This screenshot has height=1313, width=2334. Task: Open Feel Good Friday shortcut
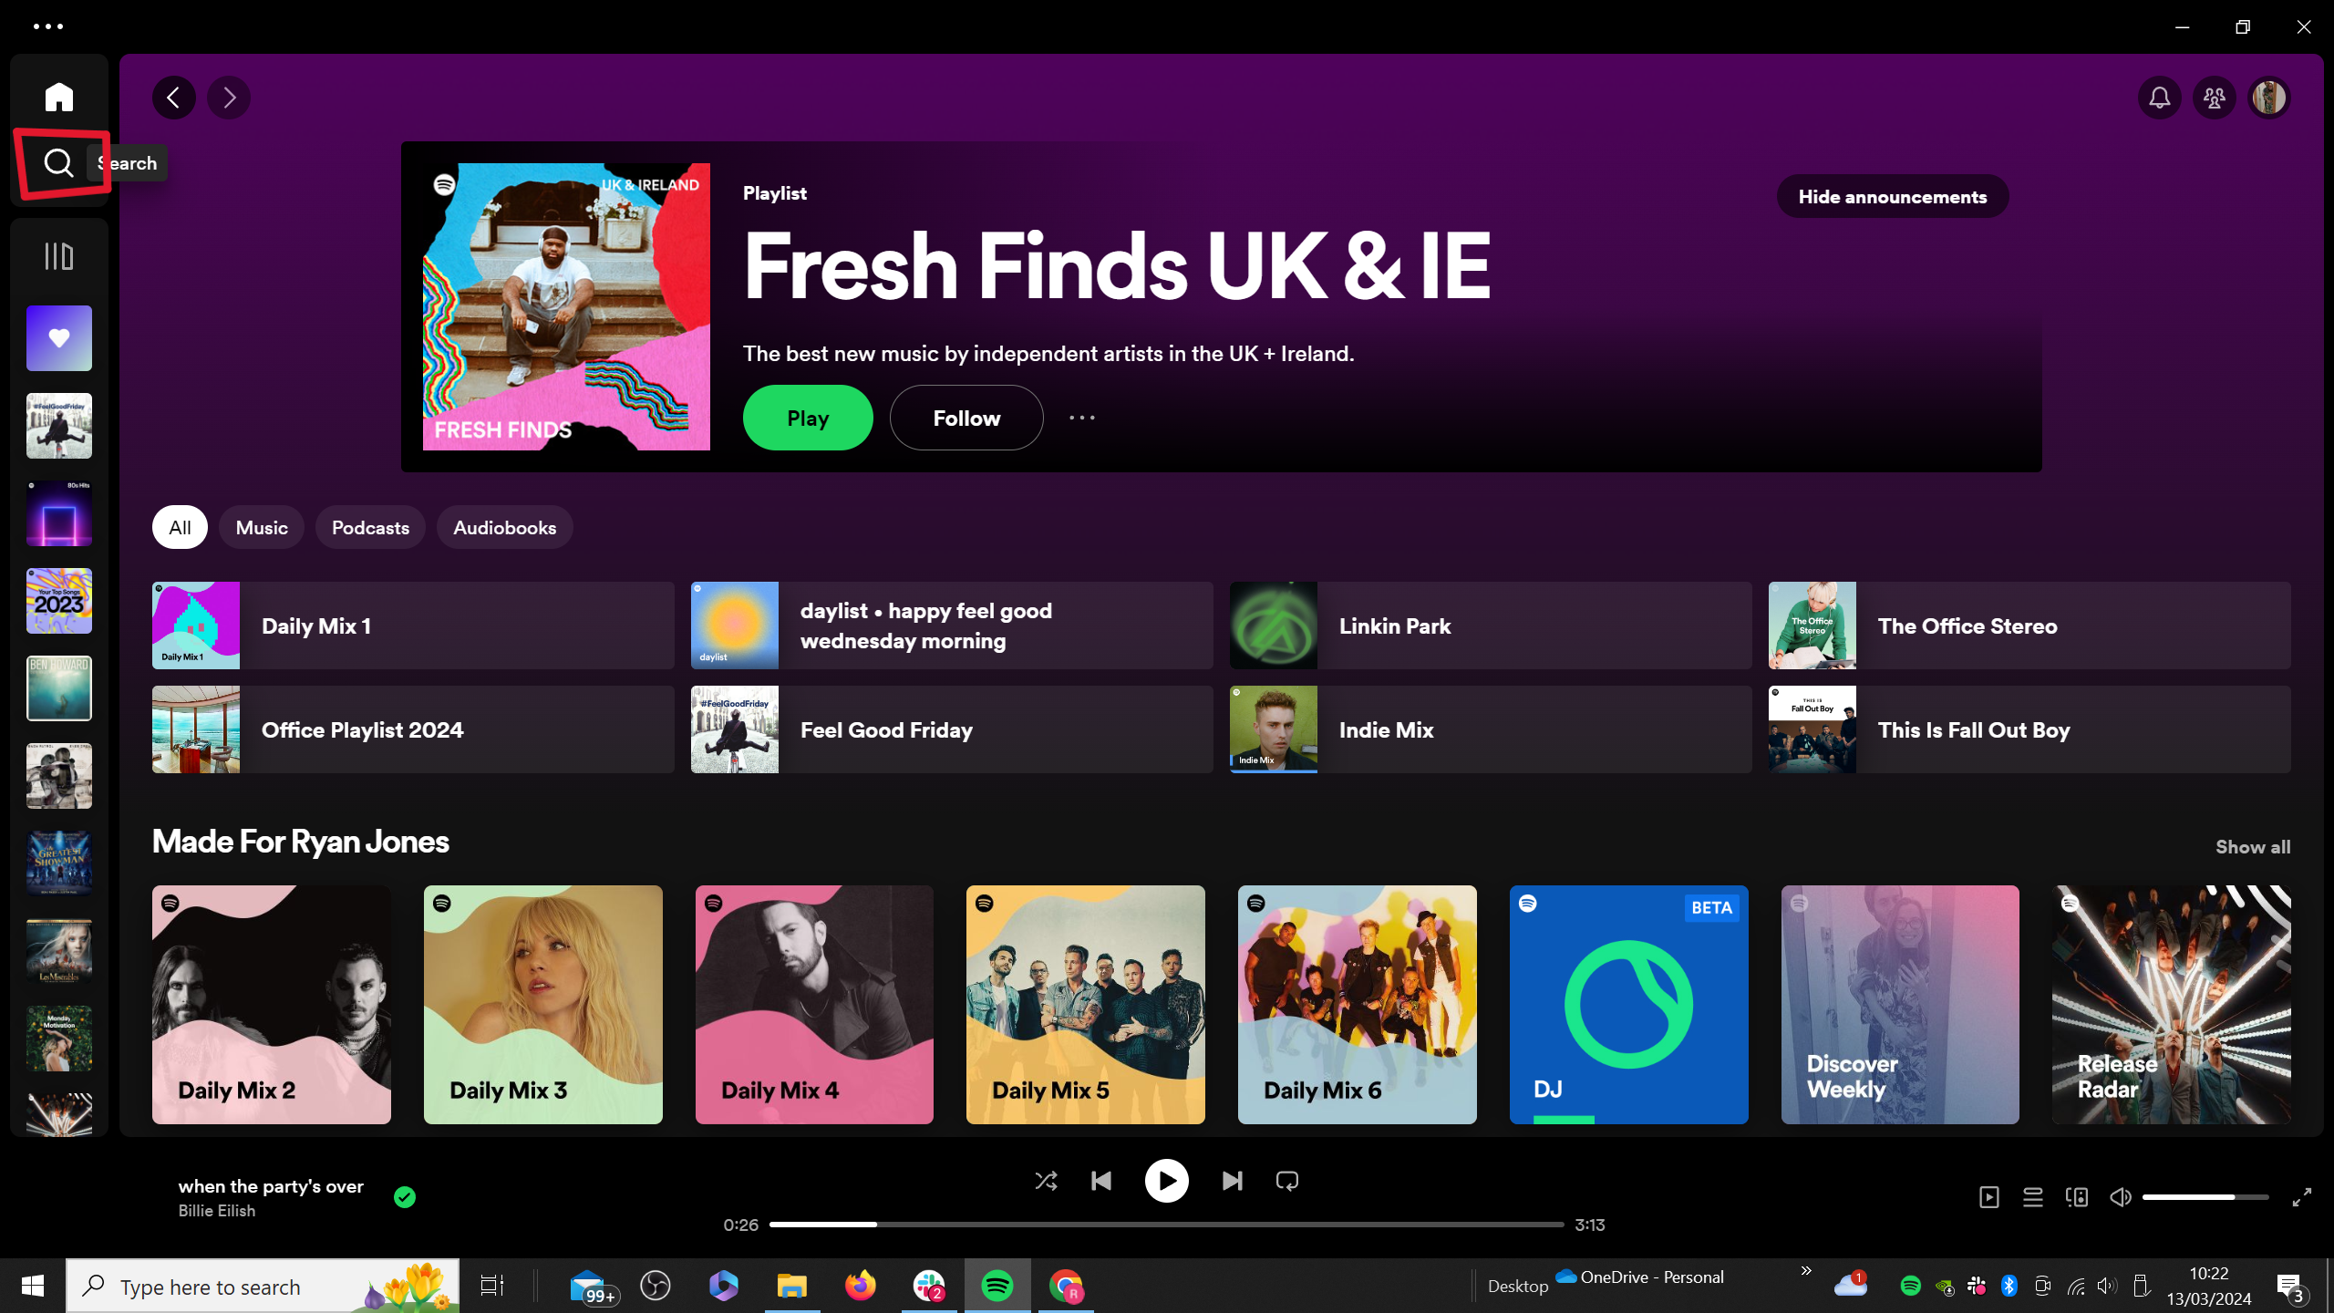952,729
